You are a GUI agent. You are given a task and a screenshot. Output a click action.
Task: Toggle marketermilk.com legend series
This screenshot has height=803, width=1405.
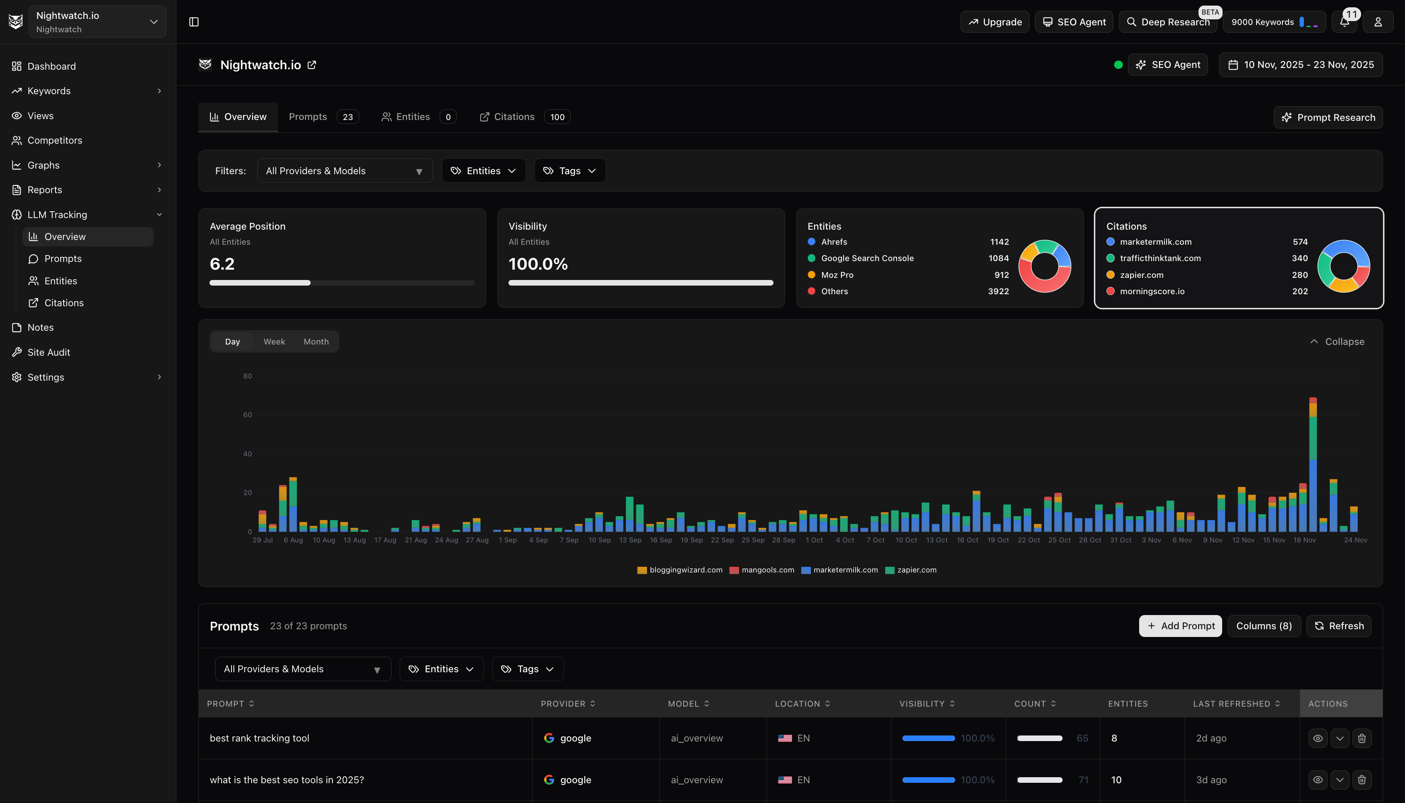pyautogui.click(x=840, y=570)
